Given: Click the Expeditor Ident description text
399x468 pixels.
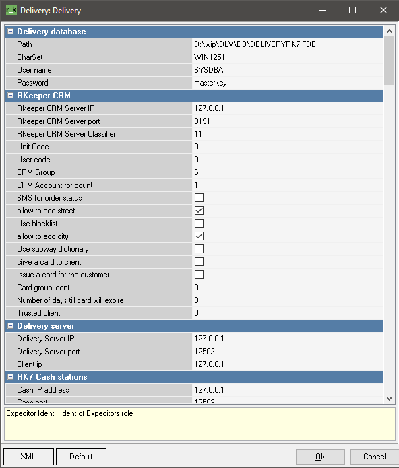Looking at the screenshot, I should pos(69,413).
